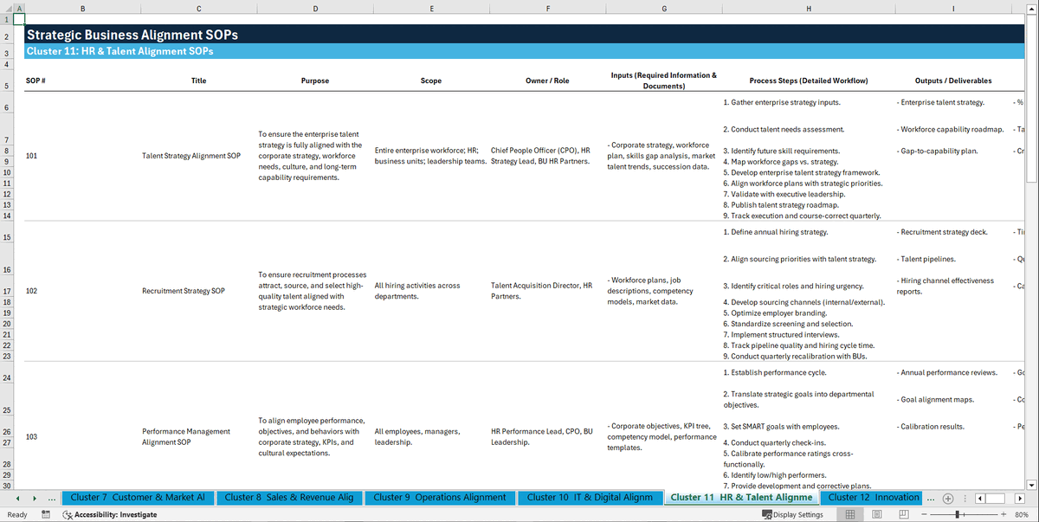Click the macro recording icon

pos(45,514)
